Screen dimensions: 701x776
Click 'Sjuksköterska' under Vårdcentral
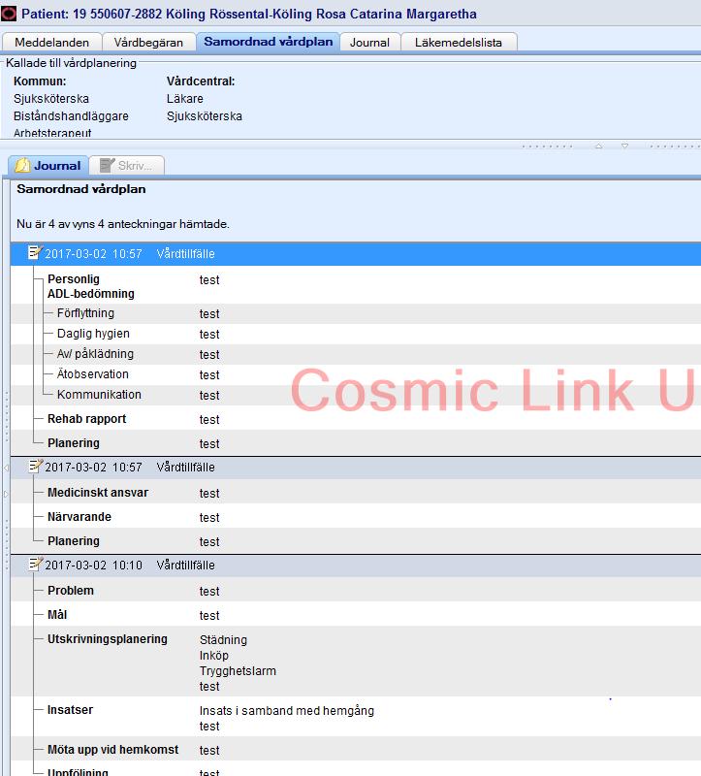[205, 116]
